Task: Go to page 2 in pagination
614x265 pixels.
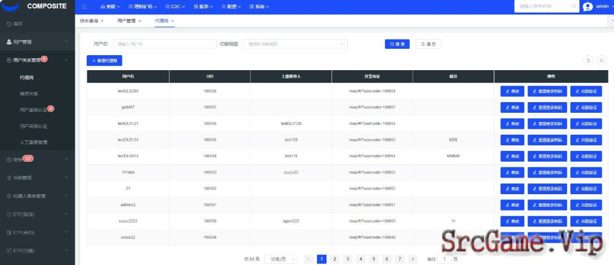Action: click(x=335, y=259)
